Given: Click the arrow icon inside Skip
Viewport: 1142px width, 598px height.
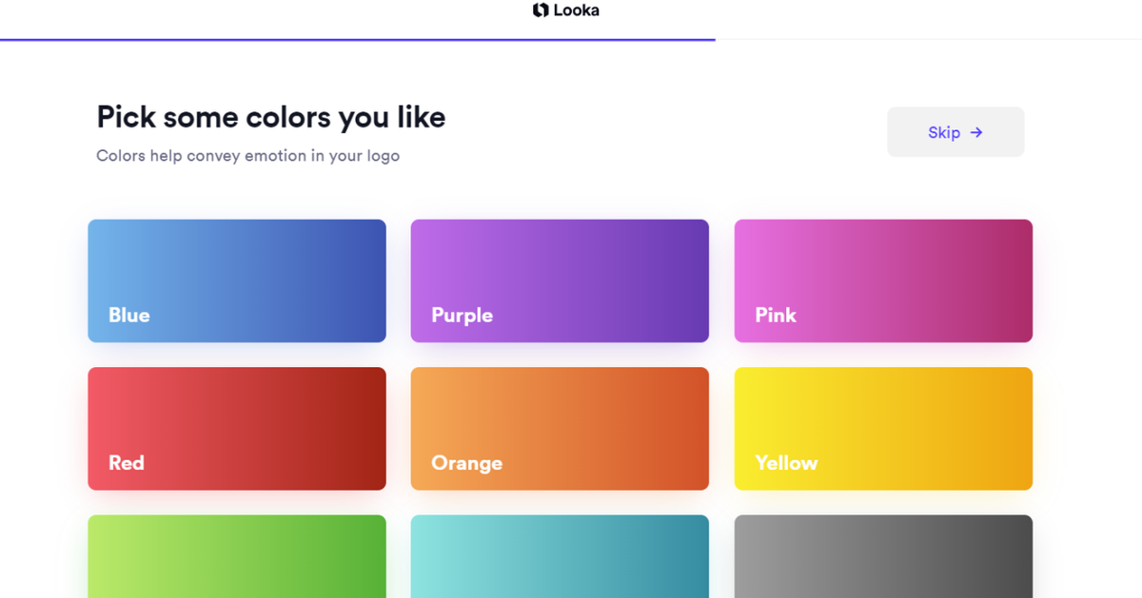Looking at the screenshot, I should pyautogui.click(x=976, y=133).
